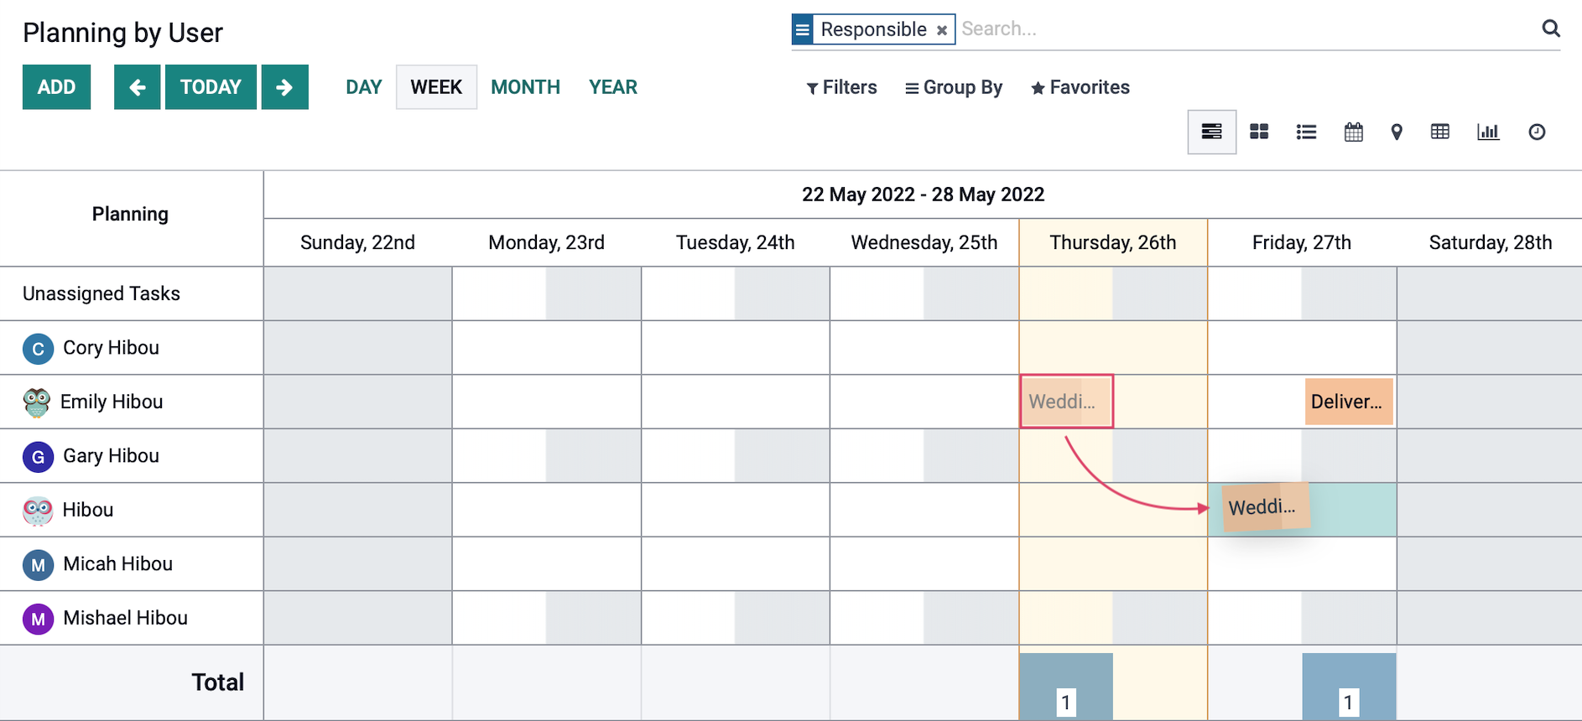Click the search magnifier icon
The width and height of the screenshot is (1582, 721).
[x=1551, y=29]
